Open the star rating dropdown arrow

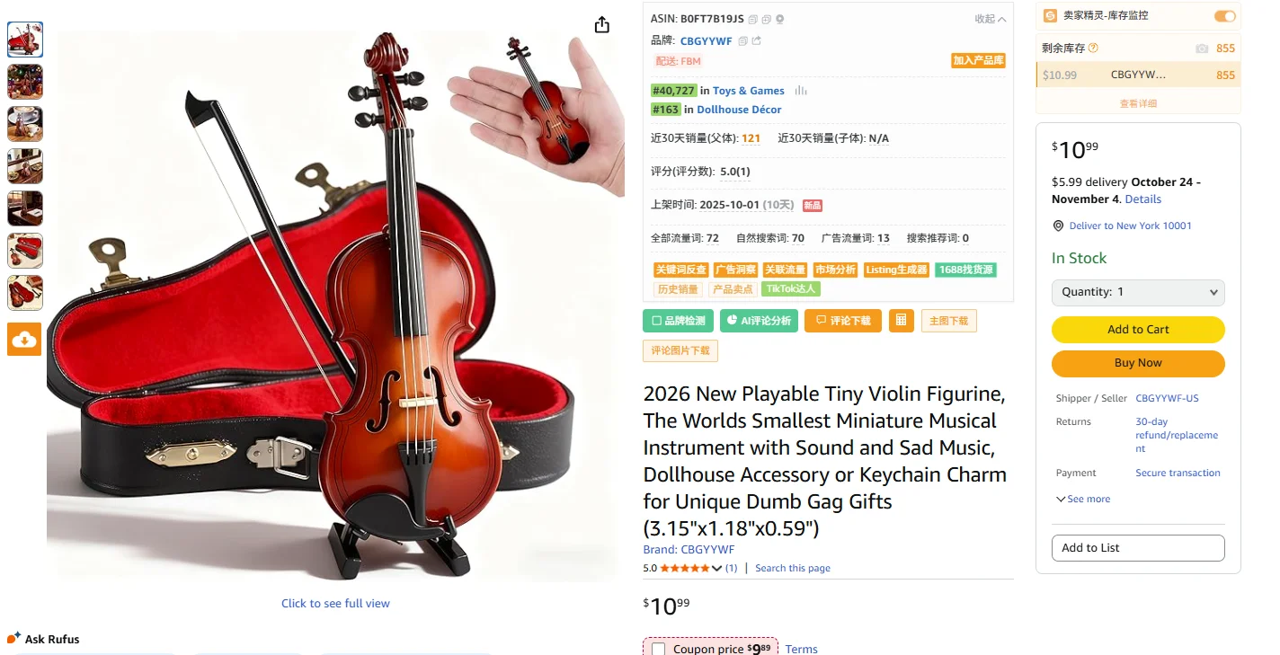pos(716,568)
